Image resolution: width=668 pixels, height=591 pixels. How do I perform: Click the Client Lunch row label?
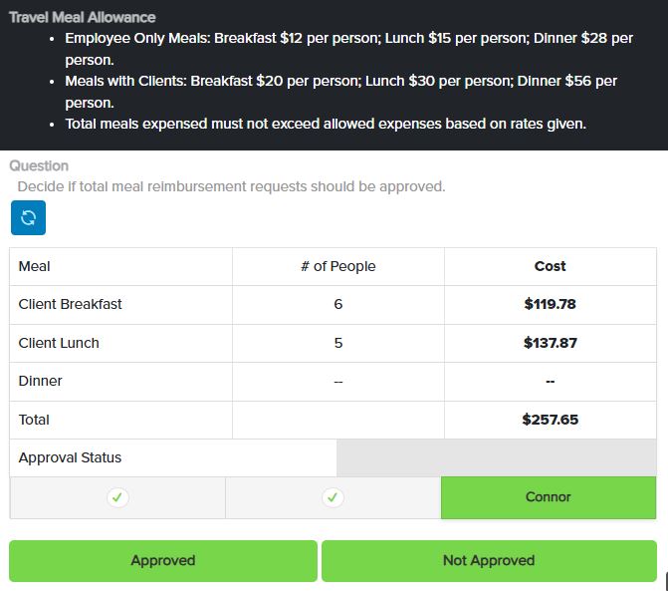point(59,343)
